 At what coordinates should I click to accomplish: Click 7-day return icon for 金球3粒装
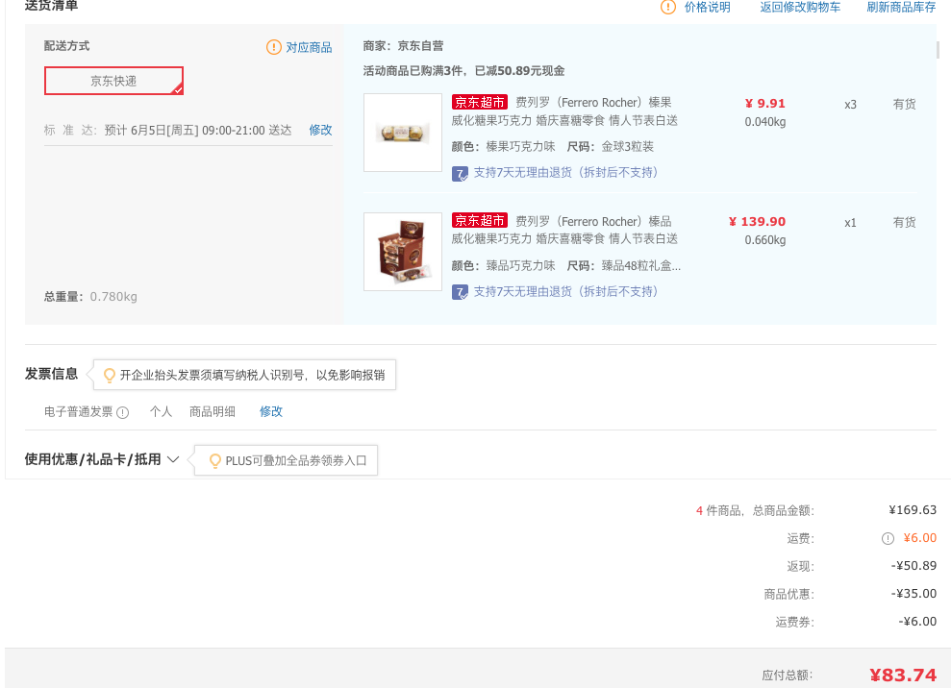pos(460,174)
